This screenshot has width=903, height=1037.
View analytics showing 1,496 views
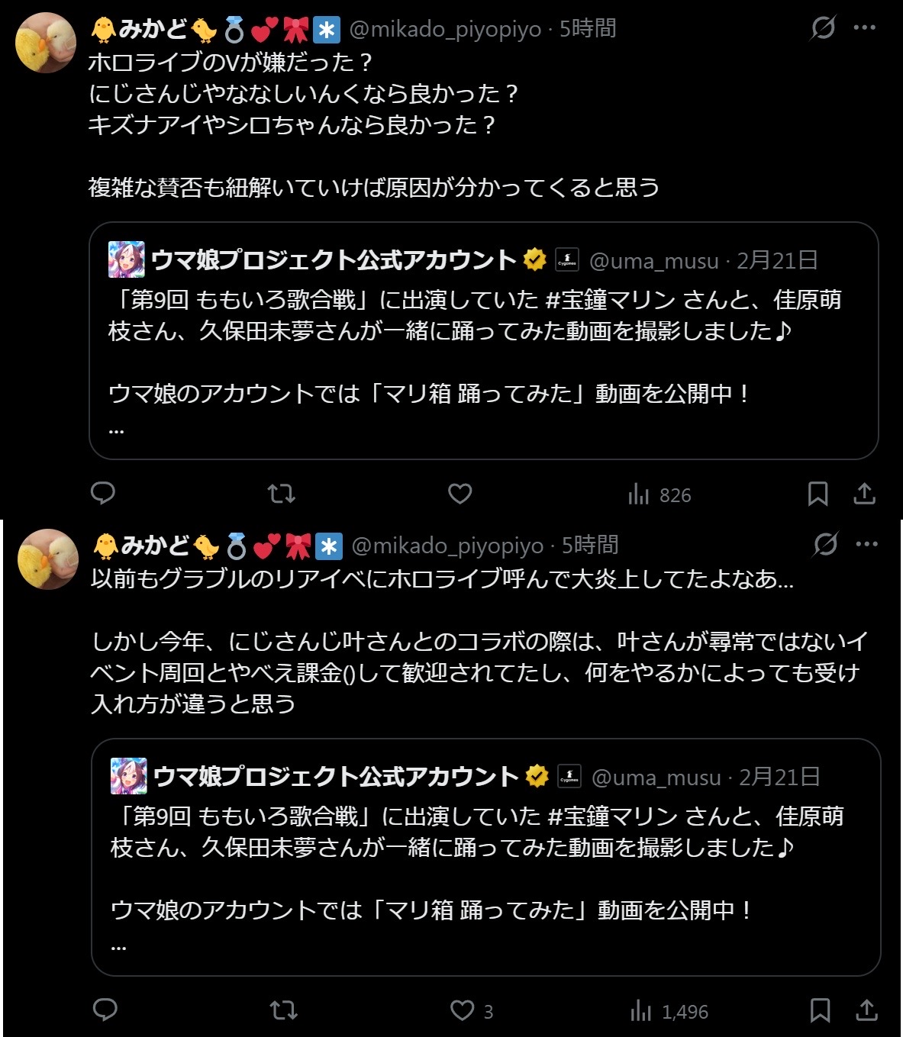(669, 1011)
